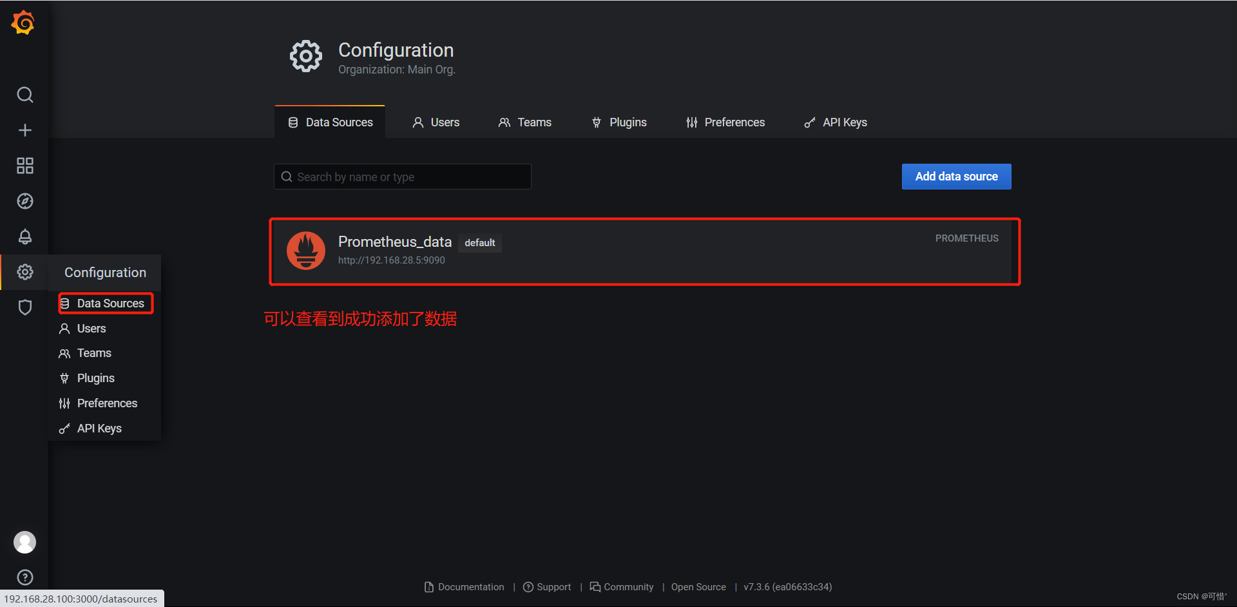Click the large Configuration gear header icon
Image resolution: width=1237 pixels, height=607 pixels.
(x=306, y=57)
